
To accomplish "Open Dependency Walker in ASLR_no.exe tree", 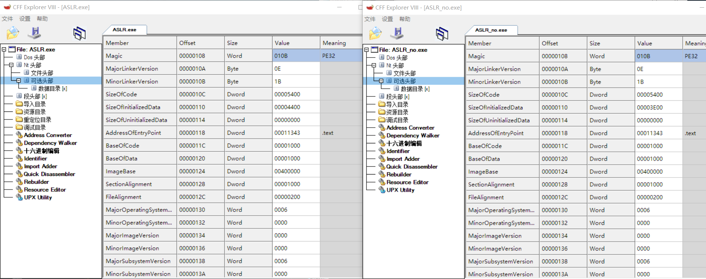I will [413, 136].
